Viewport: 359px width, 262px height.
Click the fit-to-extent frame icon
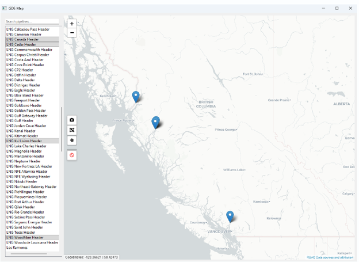coord(72,130)
